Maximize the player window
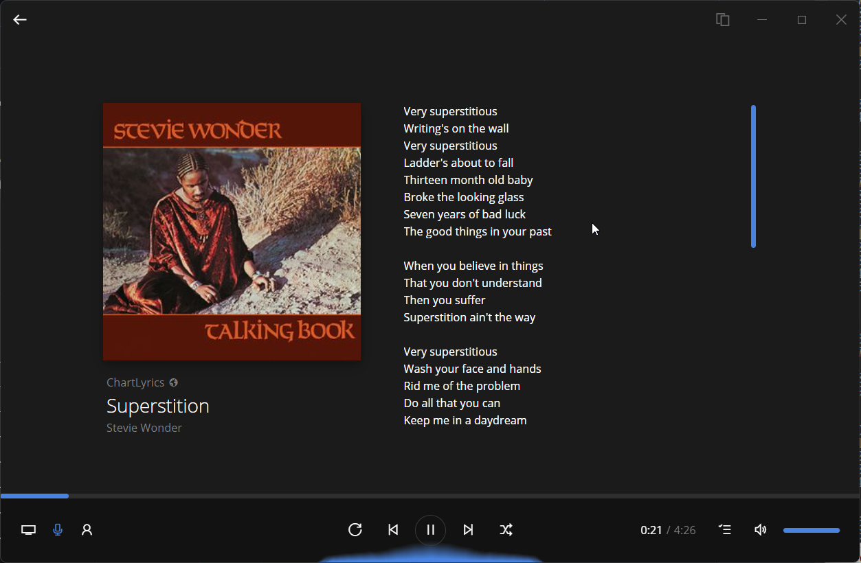 click(801, 20)
